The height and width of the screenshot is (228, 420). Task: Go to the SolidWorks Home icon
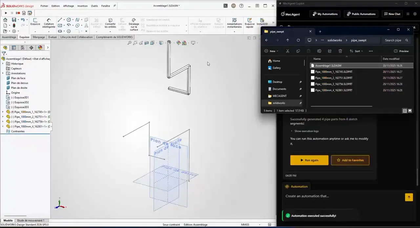click(5, 20)
